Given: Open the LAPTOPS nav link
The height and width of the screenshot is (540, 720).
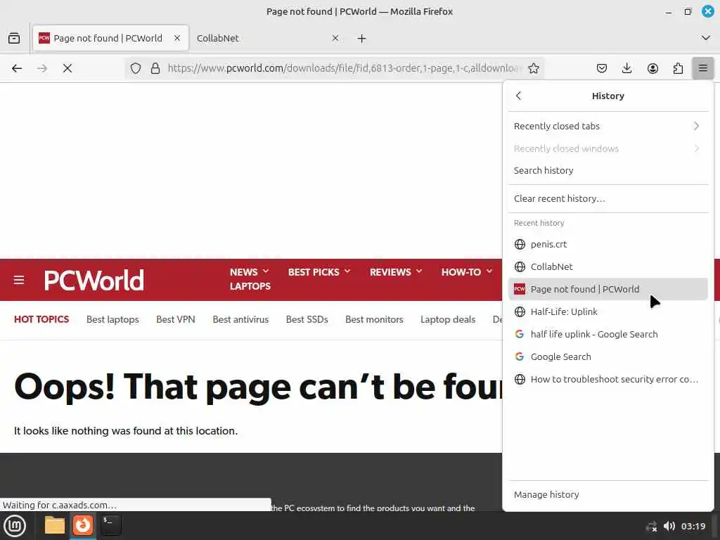Looking at the screenshot, I should pyautogui.click(x=250, y=286).
